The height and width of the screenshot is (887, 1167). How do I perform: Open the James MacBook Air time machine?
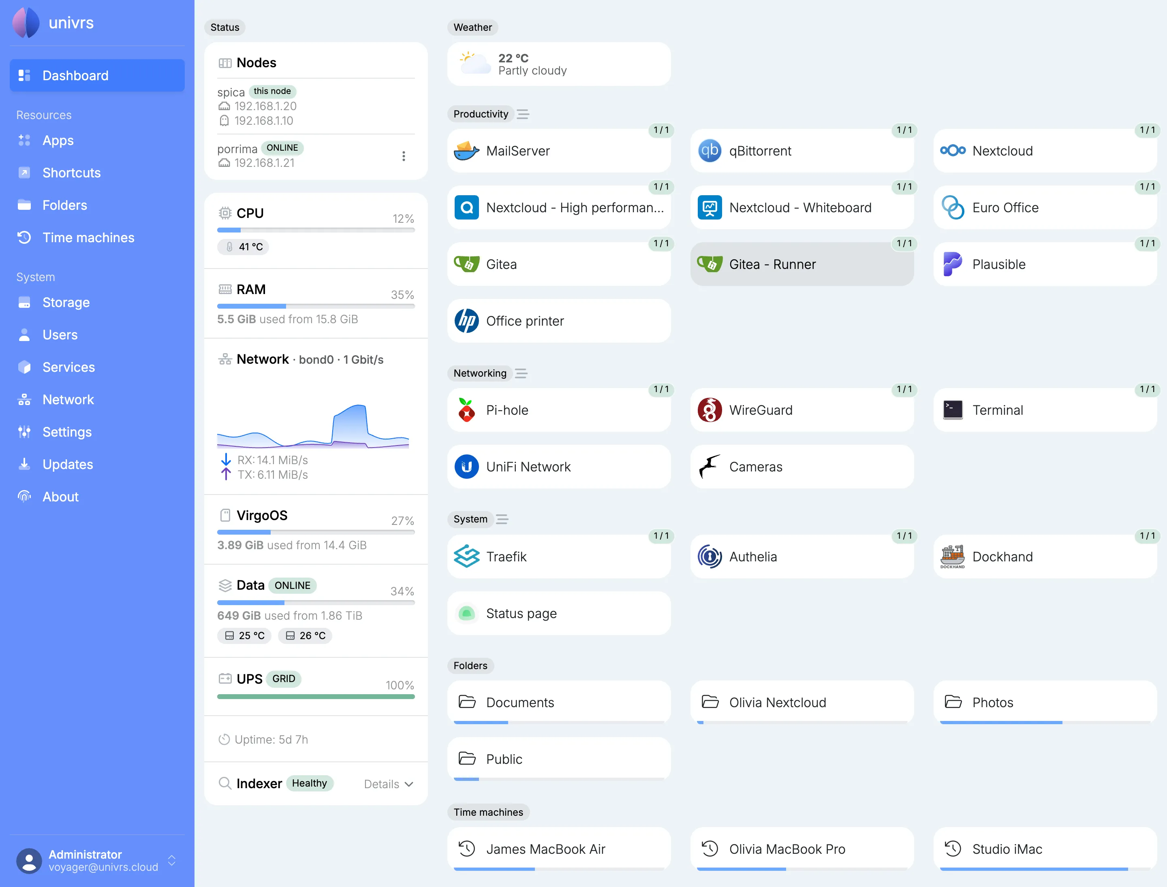(x=559, y=849)
